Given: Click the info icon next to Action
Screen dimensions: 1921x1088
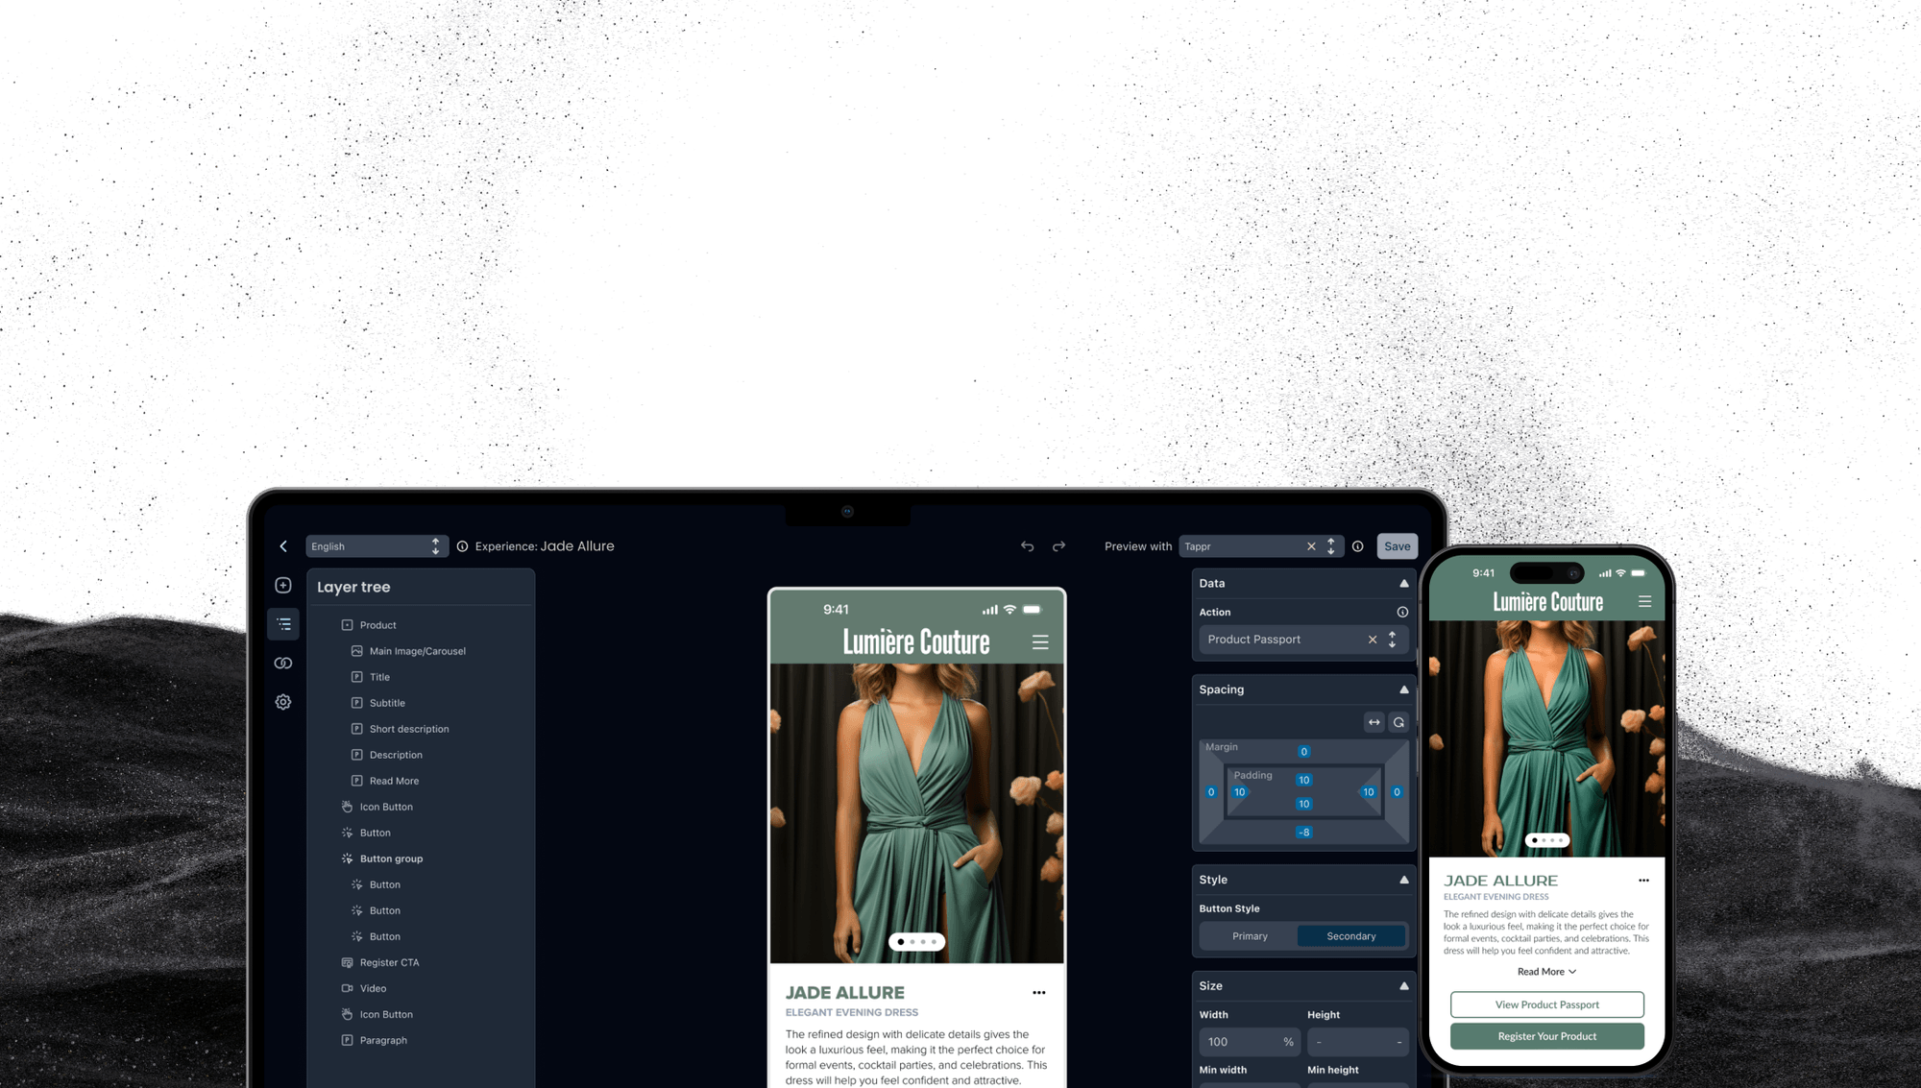Looking at the screenshot, I should 1402,613.
